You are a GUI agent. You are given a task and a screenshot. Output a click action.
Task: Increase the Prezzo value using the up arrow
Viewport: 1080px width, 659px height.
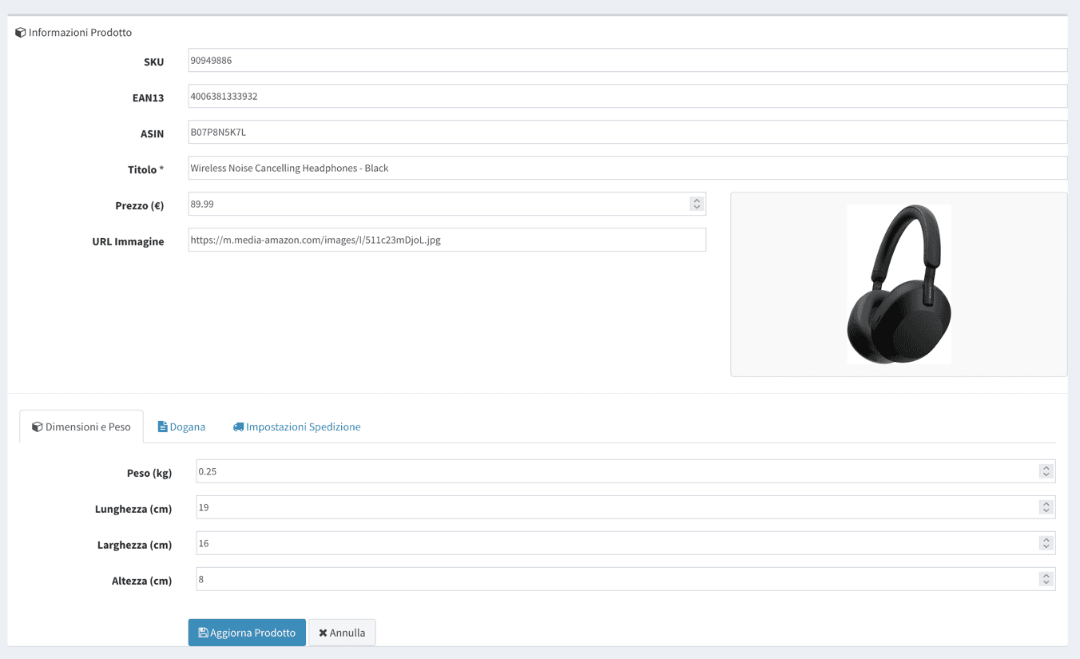point(697,200)
